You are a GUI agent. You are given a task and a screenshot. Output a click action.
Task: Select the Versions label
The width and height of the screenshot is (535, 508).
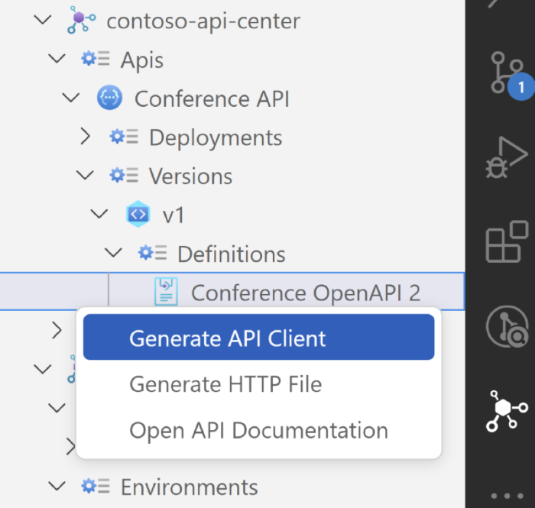click(x=191, y=176)
